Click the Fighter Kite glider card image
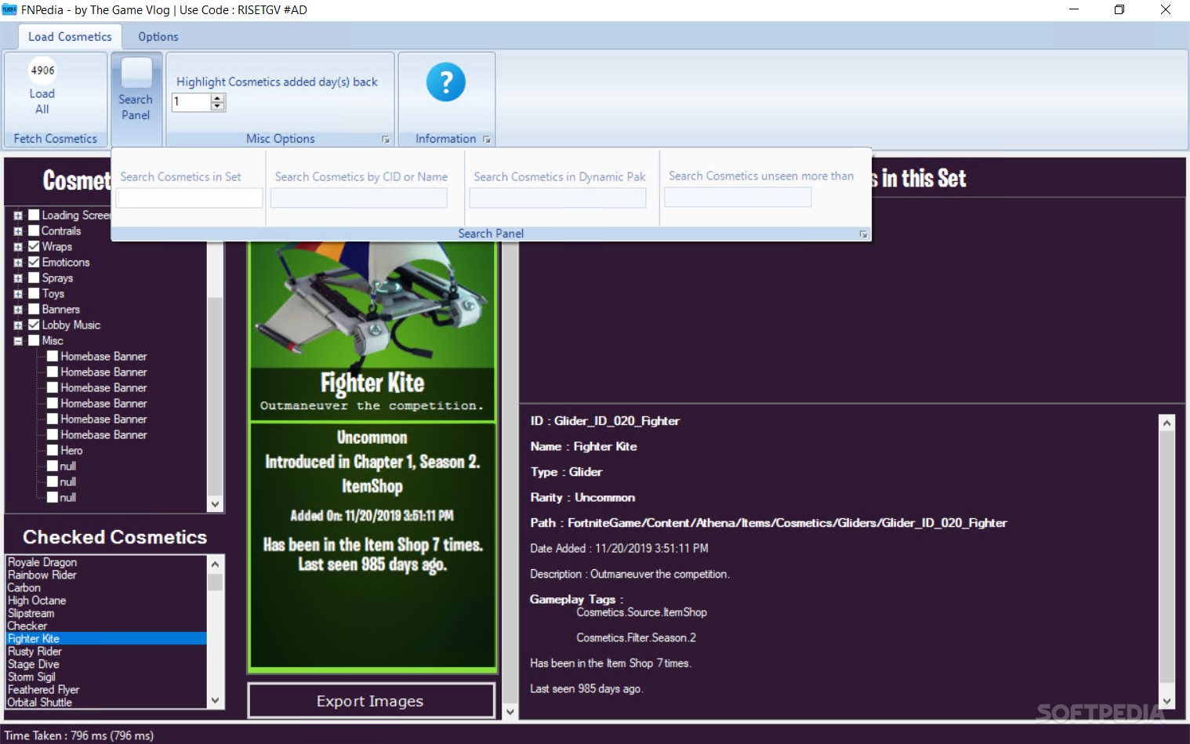The image size is (1190, 744). click(x=372, y=303)
